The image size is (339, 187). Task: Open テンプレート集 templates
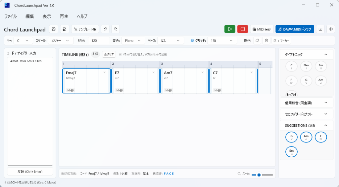pos(85,29)
